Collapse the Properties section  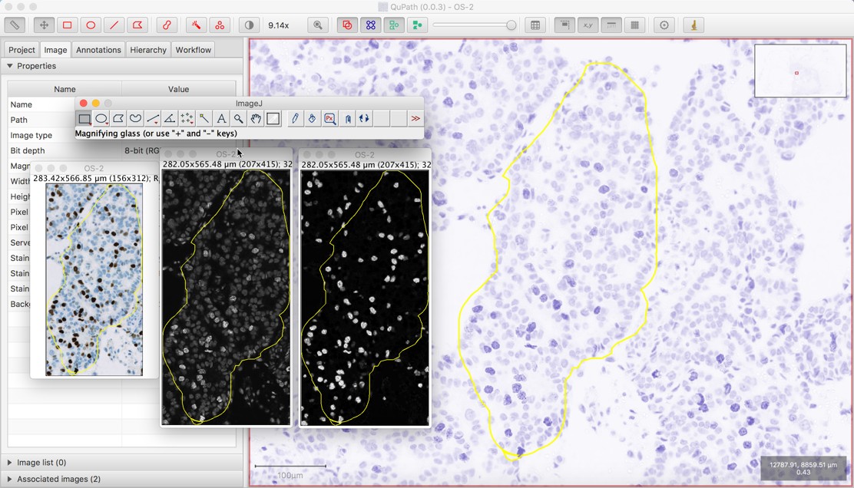9,66
